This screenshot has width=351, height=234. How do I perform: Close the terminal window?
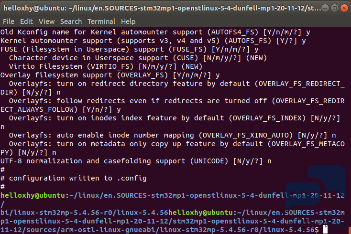click(x=344, y=8)
